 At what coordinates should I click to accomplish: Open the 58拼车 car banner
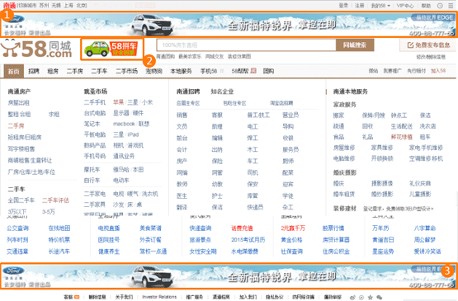click(x=112, y=49)
